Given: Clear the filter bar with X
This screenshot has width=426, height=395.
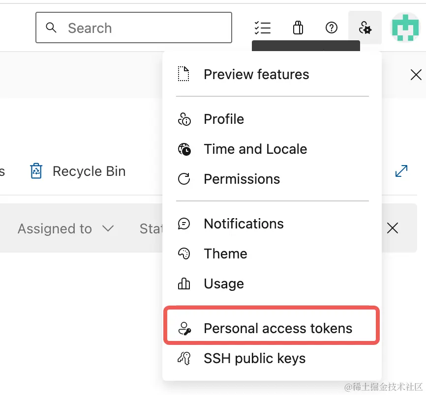Looking at the screenshot, I should pyautogui.click(x=393, y=228).
